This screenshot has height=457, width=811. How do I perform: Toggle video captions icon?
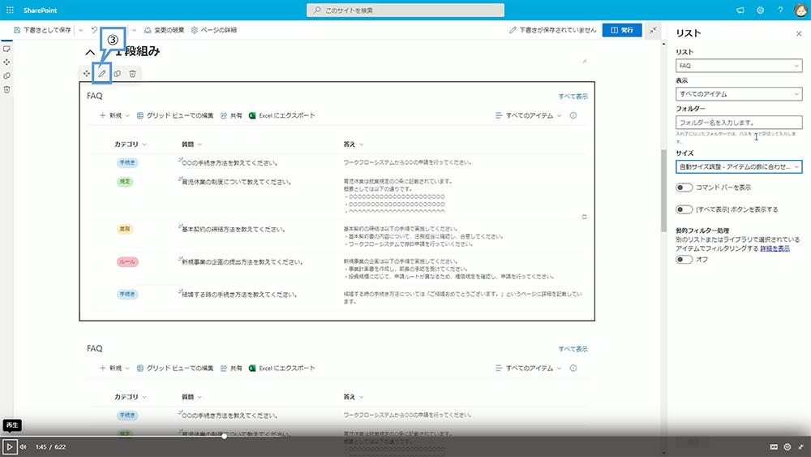tap(774, 446)
